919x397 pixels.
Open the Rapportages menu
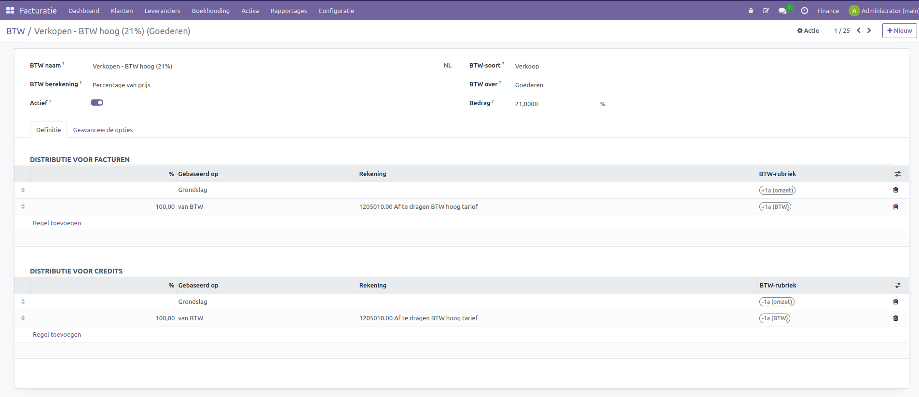(x=288, y=11)
